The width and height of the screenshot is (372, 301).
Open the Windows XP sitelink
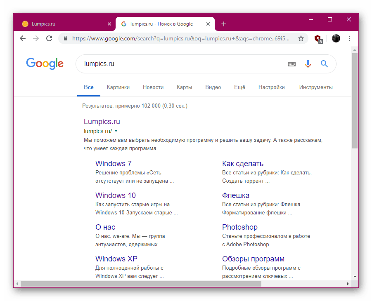[116, 259]
